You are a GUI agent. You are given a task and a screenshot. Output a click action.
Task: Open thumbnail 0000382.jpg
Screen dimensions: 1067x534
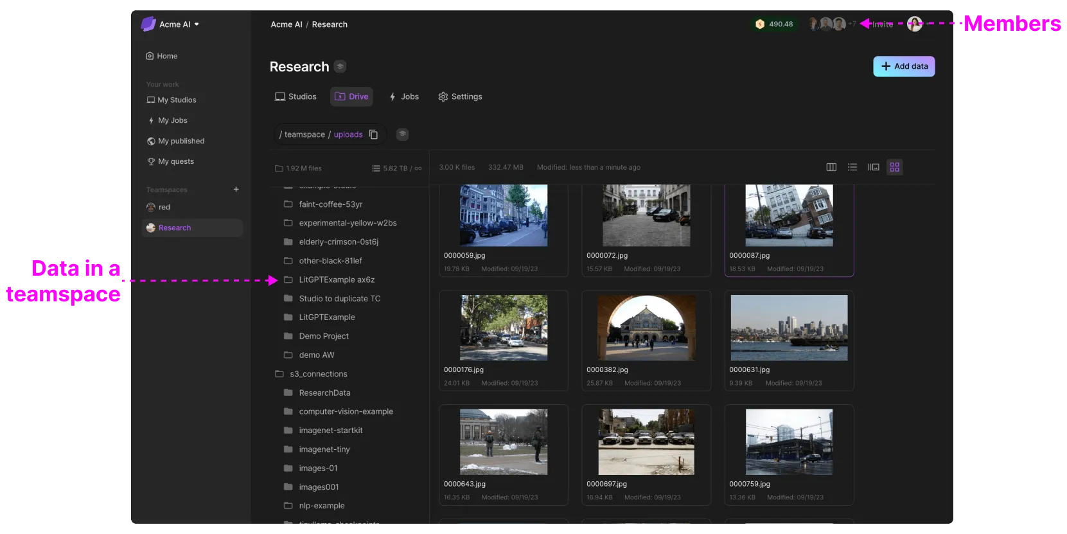[646, 328]
